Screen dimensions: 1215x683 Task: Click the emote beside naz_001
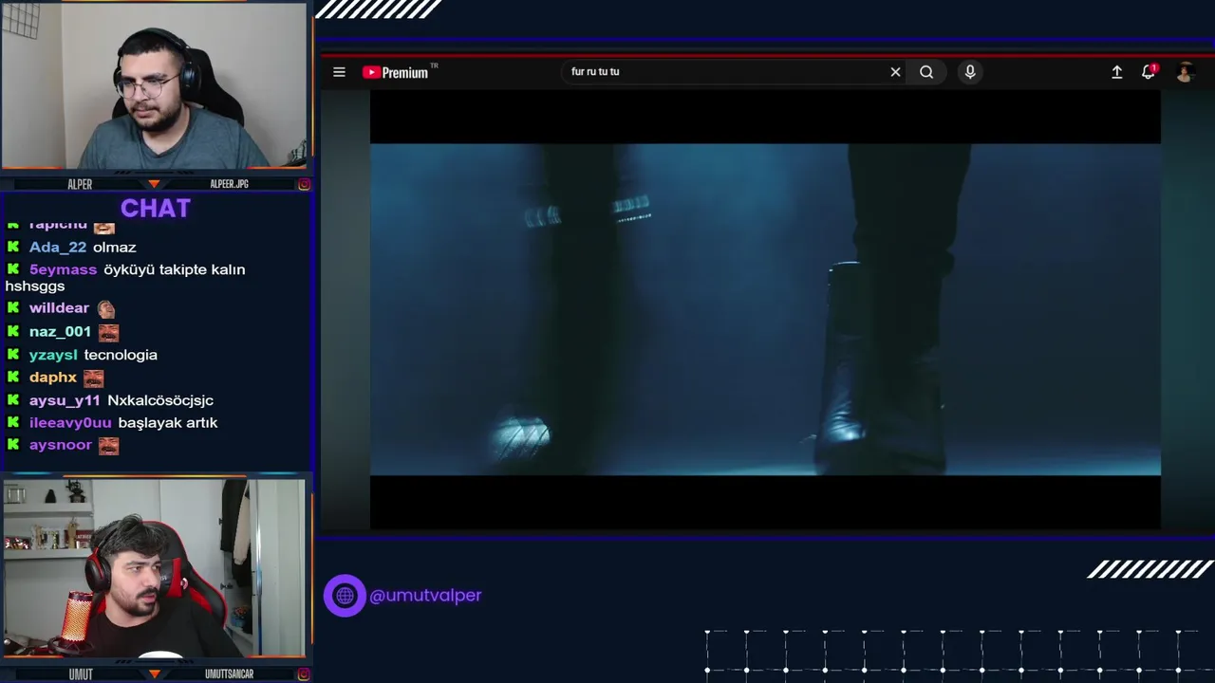108,332
